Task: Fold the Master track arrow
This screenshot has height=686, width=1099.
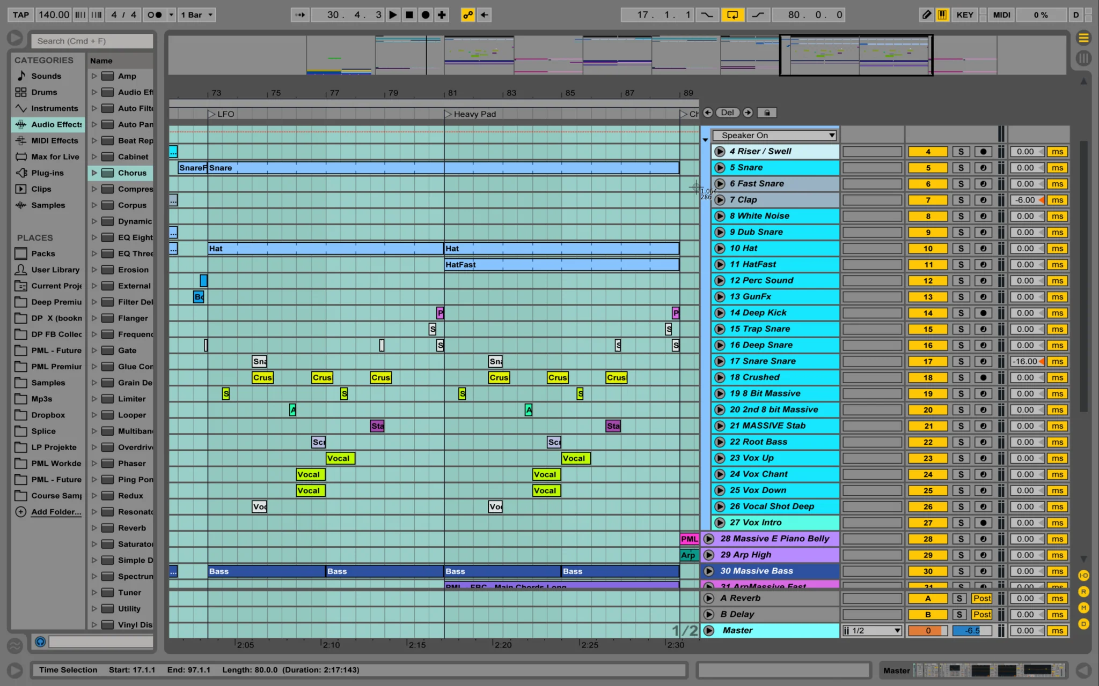Action: pos(709,631)
